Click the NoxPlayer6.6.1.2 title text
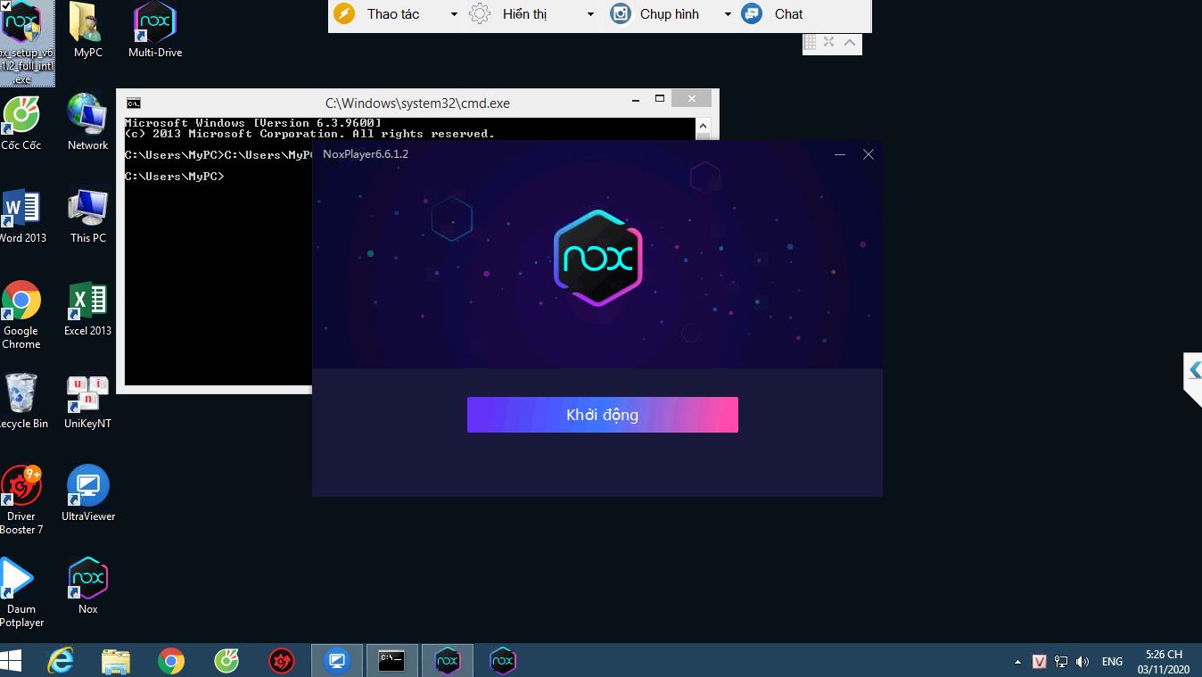The image size is (1202, 677). [366, 154]
